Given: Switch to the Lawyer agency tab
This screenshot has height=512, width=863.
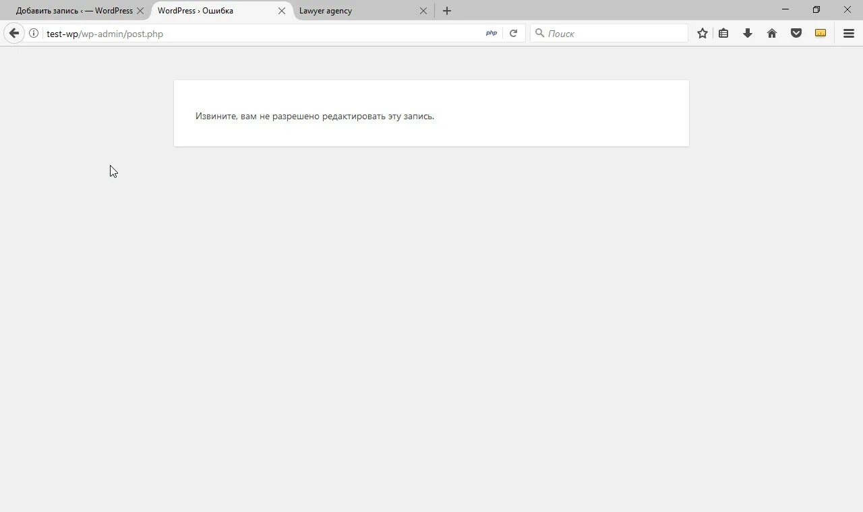Looking at the screenshot, I should tap(326, 11).
